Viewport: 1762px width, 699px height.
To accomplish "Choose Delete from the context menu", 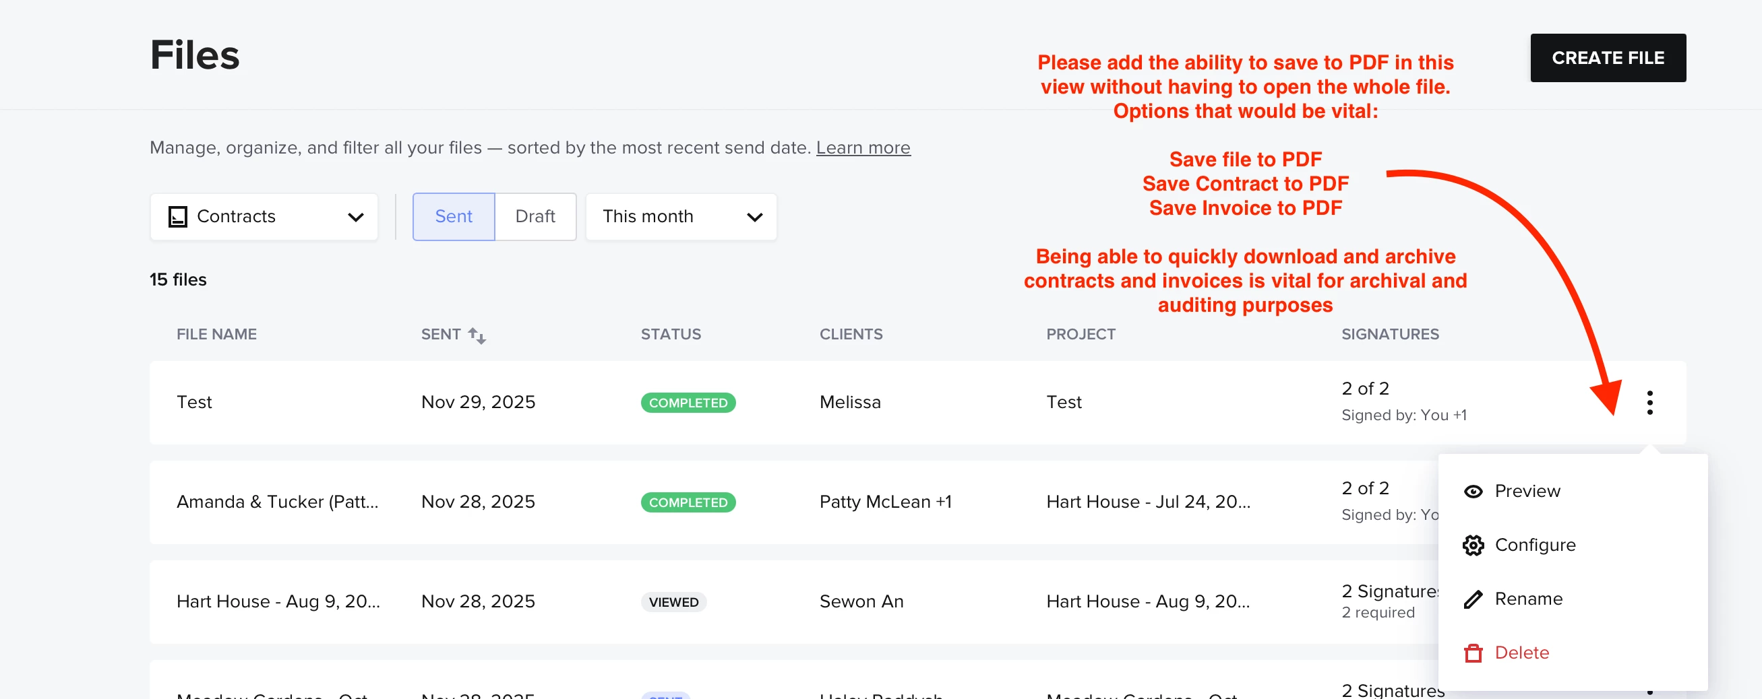I will [1521, 653].
